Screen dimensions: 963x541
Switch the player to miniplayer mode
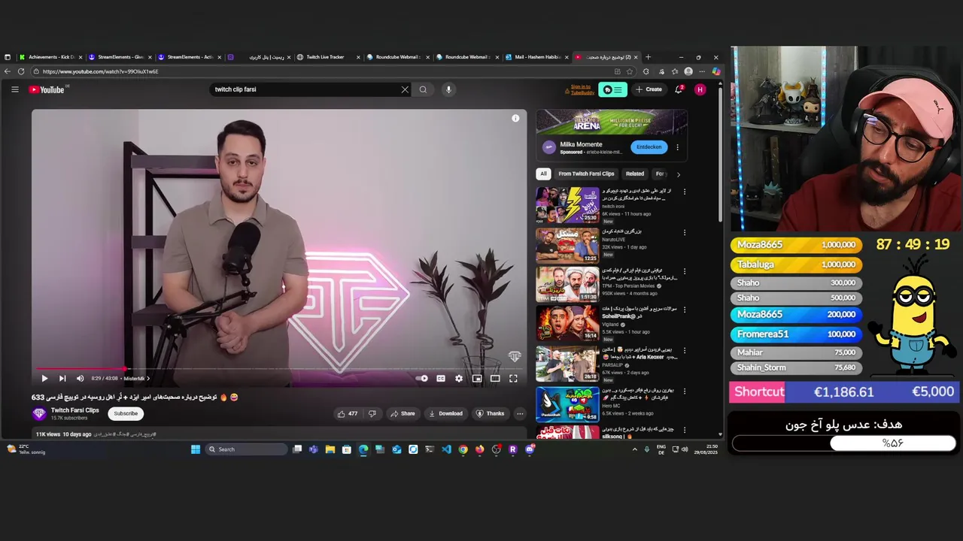click(x=477, y=379)
